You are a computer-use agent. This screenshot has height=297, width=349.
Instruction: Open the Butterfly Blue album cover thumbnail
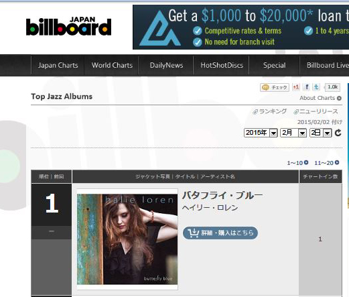point(127,239)
